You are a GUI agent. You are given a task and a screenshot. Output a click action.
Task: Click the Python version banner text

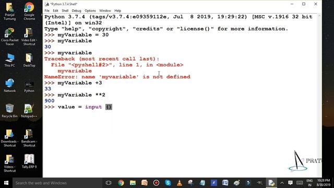point(178,20)
